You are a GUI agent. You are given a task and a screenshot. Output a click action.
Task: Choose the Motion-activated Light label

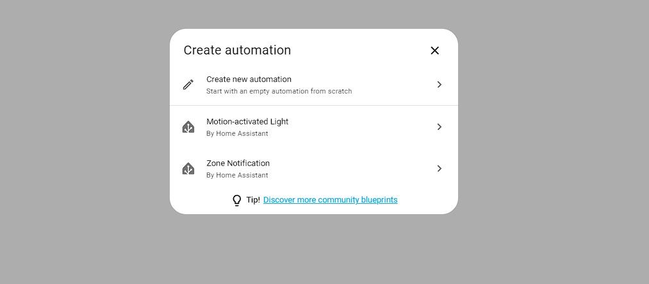point(247,122)
